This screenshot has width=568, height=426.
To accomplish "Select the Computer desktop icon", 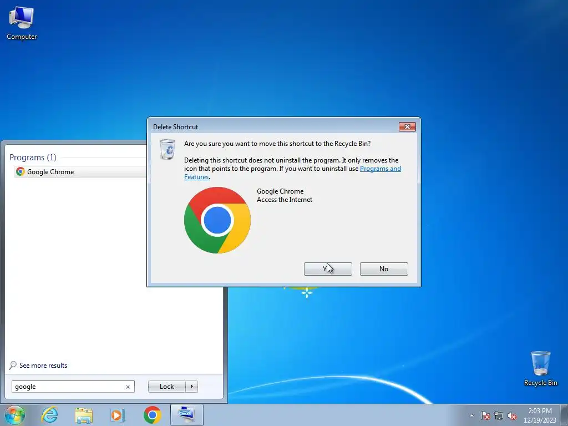I will pyautogui.click(x=22, y=23).
